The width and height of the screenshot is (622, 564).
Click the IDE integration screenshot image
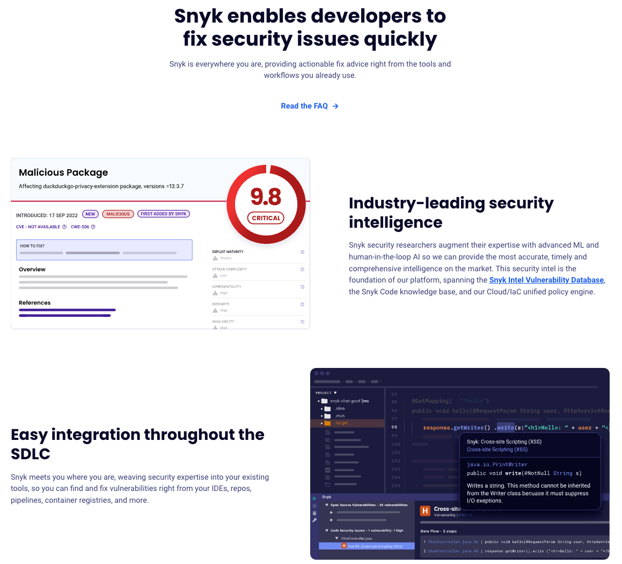point(460,464)
